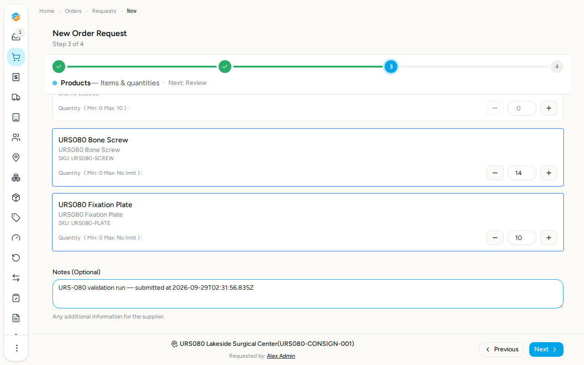Open the price tag sidebar icon

coord(16,218)
